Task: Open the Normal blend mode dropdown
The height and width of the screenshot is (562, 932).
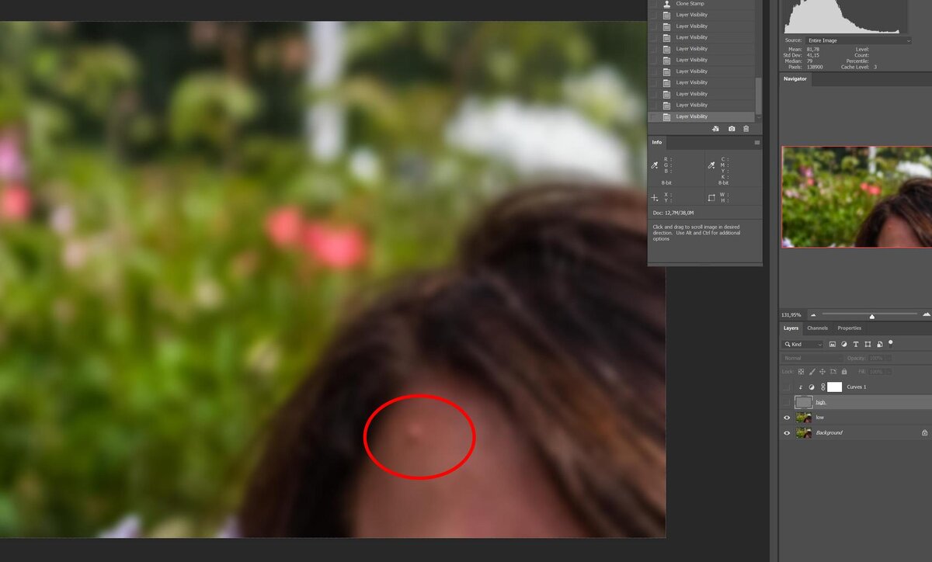Action: click(812, 358)
